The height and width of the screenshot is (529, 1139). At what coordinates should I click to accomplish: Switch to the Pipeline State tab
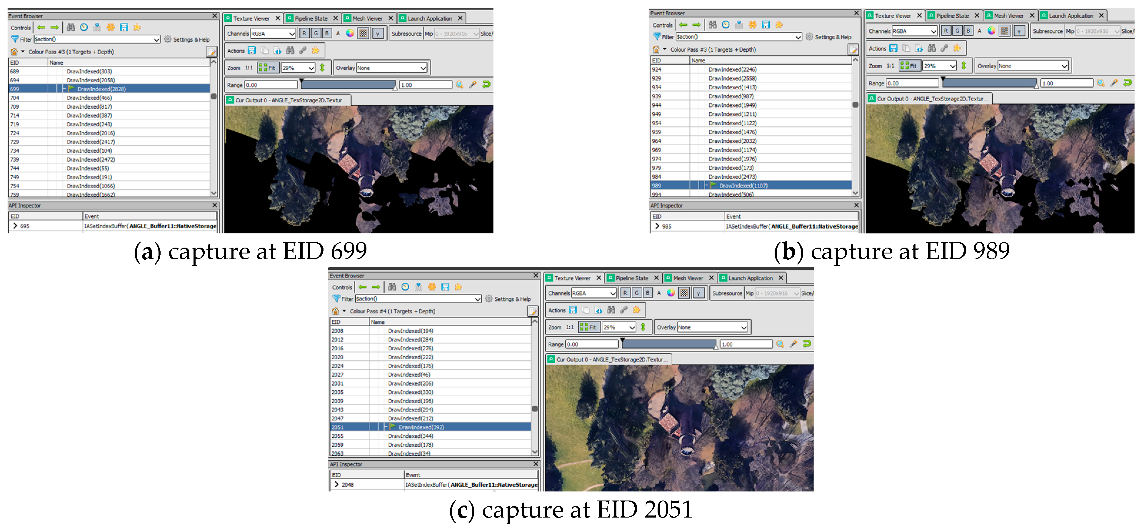[x=312, y=18]
